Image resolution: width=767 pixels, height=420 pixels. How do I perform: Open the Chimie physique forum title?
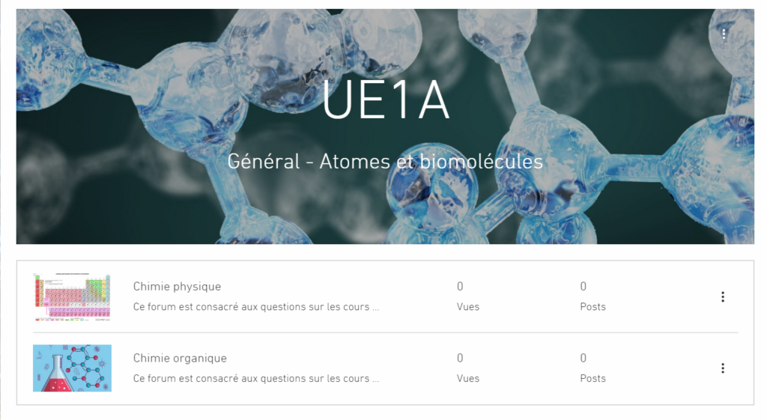(177, 287)
